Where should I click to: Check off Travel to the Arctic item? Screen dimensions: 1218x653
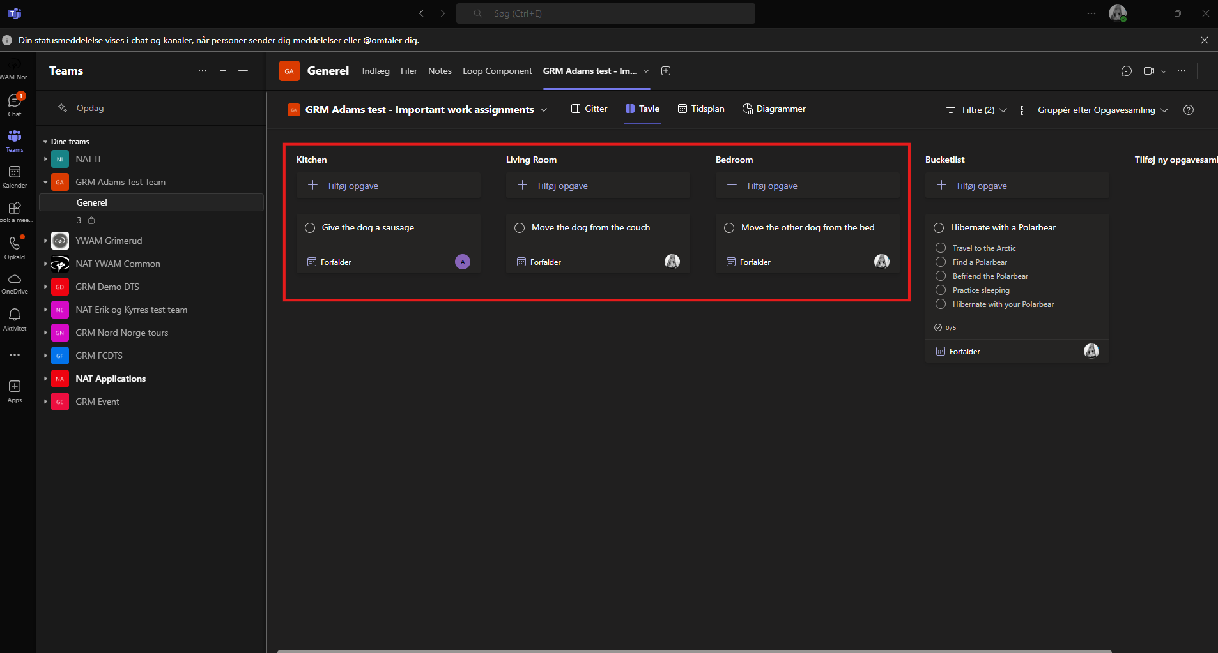point(941,248)
